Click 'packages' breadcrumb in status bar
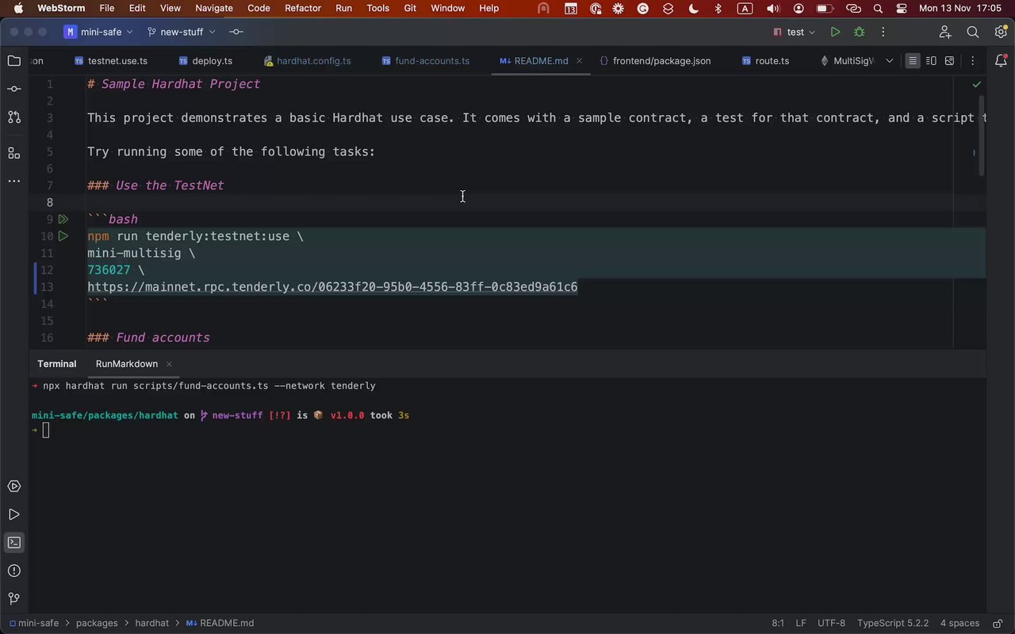Screen dimensions: 1015x634 [97, 623]
